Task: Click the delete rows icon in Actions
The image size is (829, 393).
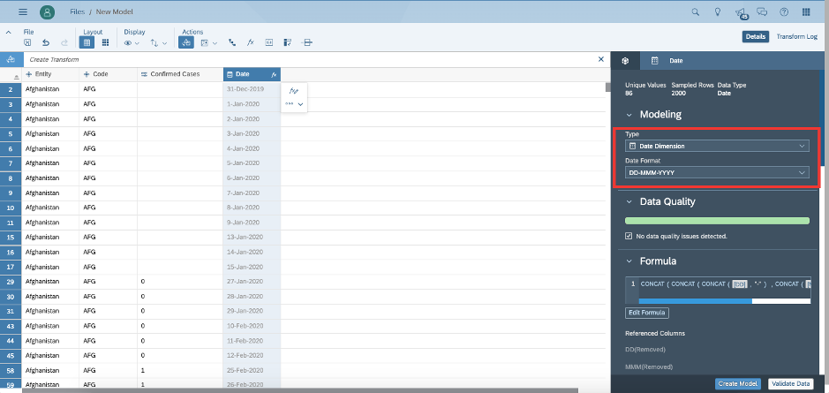Action: point(306,43)
